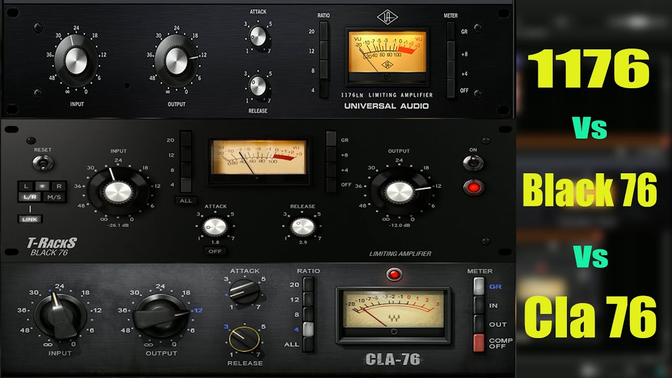Viewport: 672px width, 378px height.
Task: Select ratio 12 on the 1176LN
Action: click(x=323, y=51)
